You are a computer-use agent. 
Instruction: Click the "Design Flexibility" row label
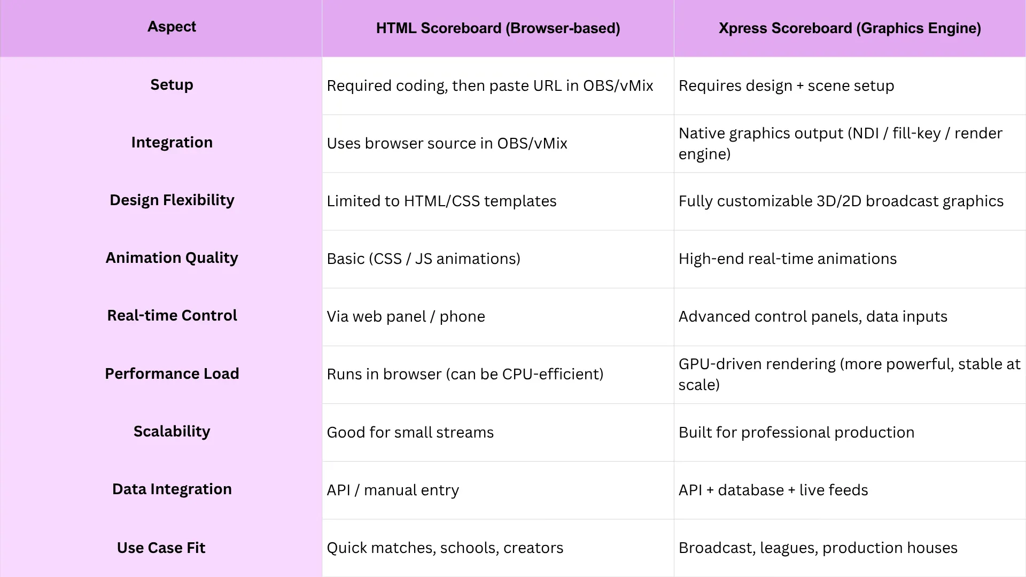(x=172, y=200)
